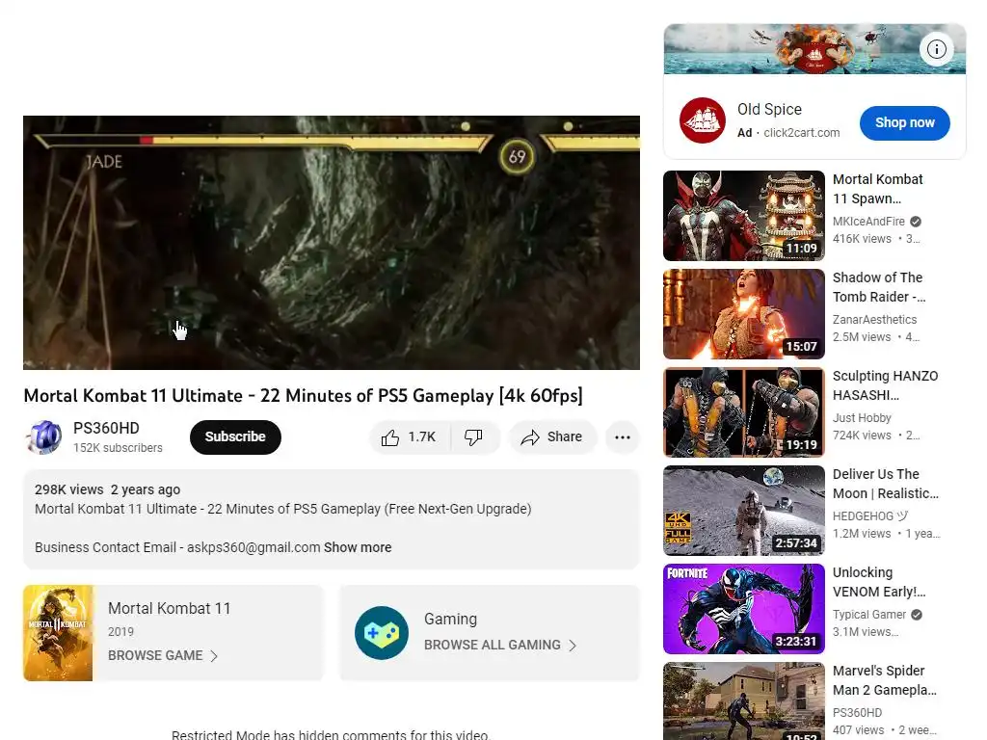Click BROWSE ALL GAMING link
Viewport: 987px width, 740px height.
coord(493,645)
